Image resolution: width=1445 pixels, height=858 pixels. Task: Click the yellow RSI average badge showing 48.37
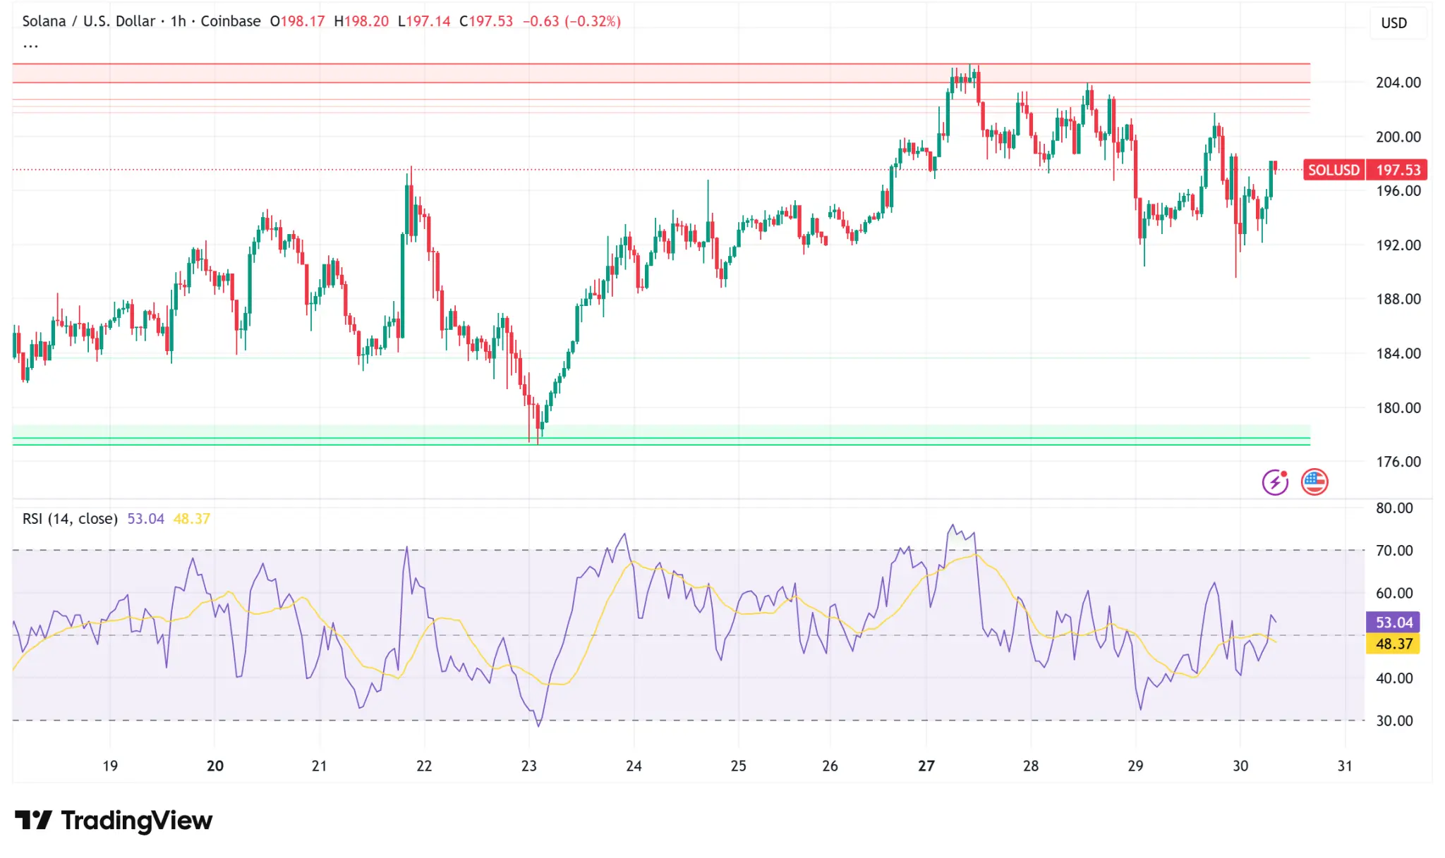pos(1393,644)
